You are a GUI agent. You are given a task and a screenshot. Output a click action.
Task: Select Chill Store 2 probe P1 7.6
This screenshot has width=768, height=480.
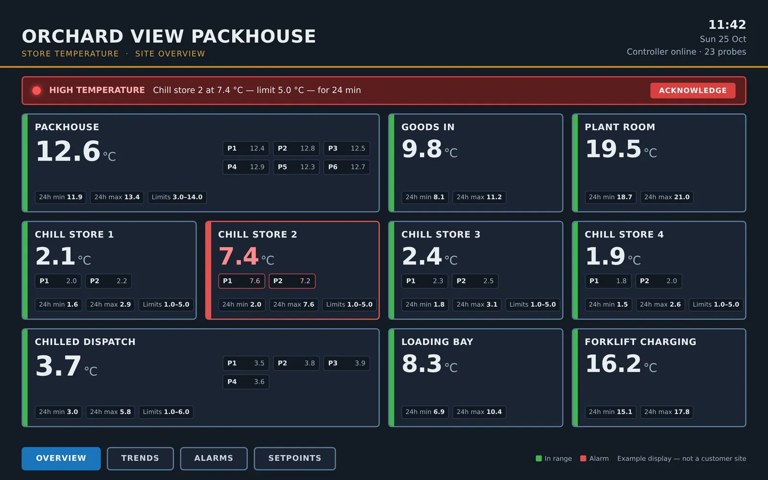[241, 281]
